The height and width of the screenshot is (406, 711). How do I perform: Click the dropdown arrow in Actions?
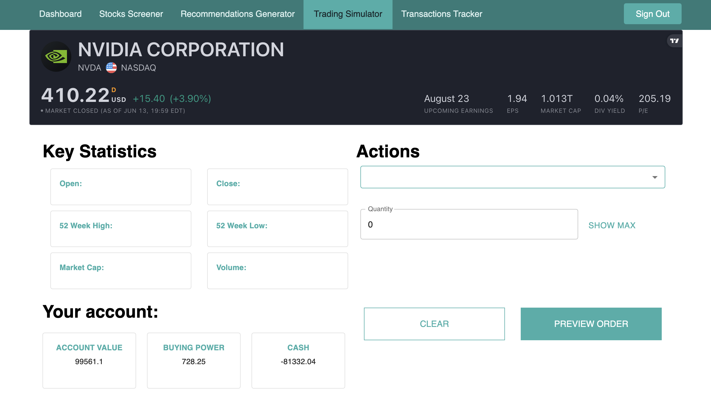pos(655,177)
